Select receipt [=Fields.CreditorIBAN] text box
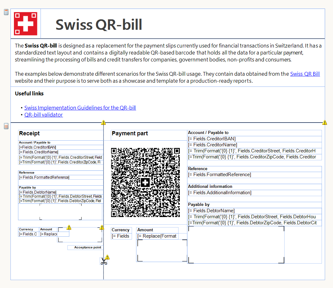The height and width of the screenshot is (288, 333). pos(61,147)
